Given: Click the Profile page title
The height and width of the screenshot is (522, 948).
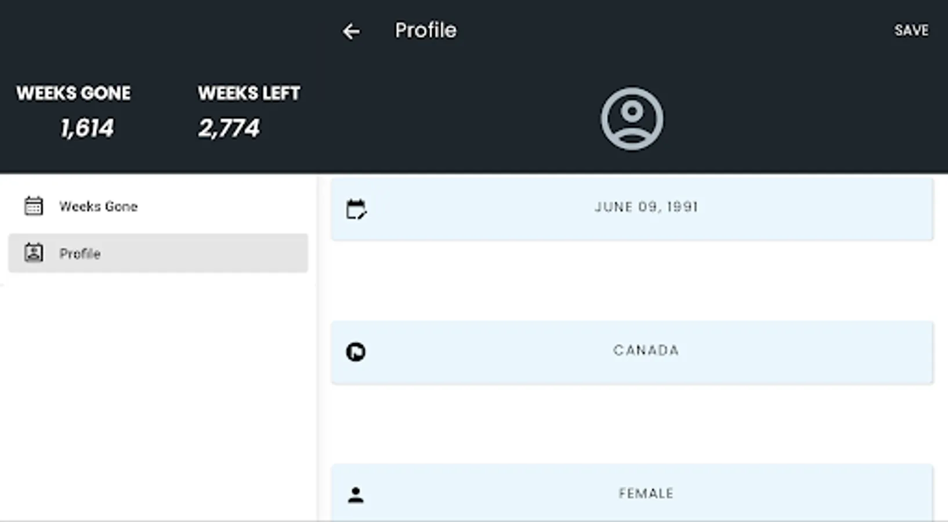Looking at the screenshot, I should click(425, 30).
